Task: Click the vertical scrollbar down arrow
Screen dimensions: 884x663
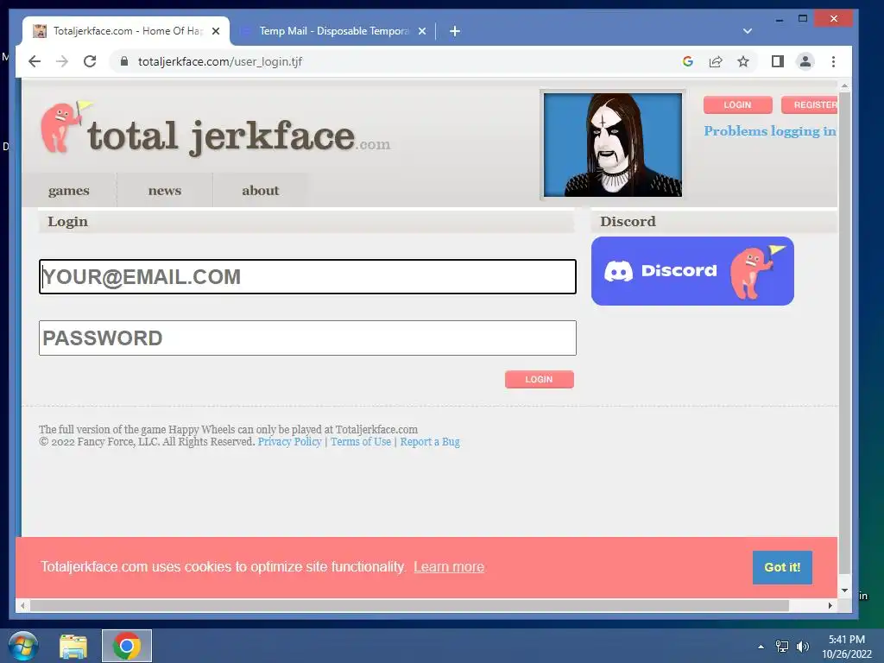Action: (844, 590)
